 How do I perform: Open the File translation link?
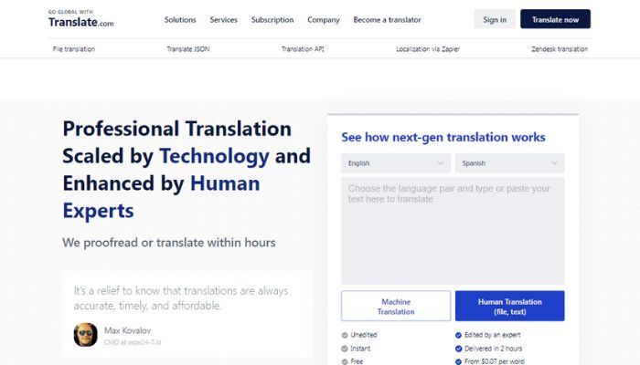74,49
